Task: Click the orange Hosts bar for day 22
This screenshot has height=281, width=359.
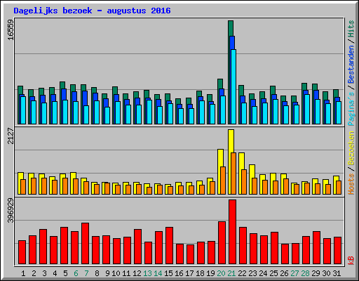Action: [244, 182]
